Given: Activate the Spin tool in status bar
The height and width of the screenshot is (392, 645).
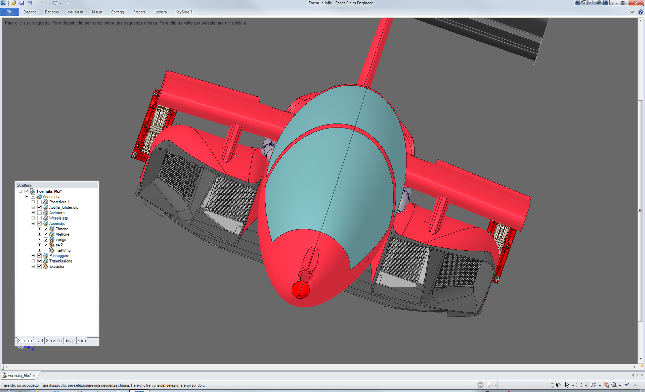Looking at the screenshot, I should (594, 385).
